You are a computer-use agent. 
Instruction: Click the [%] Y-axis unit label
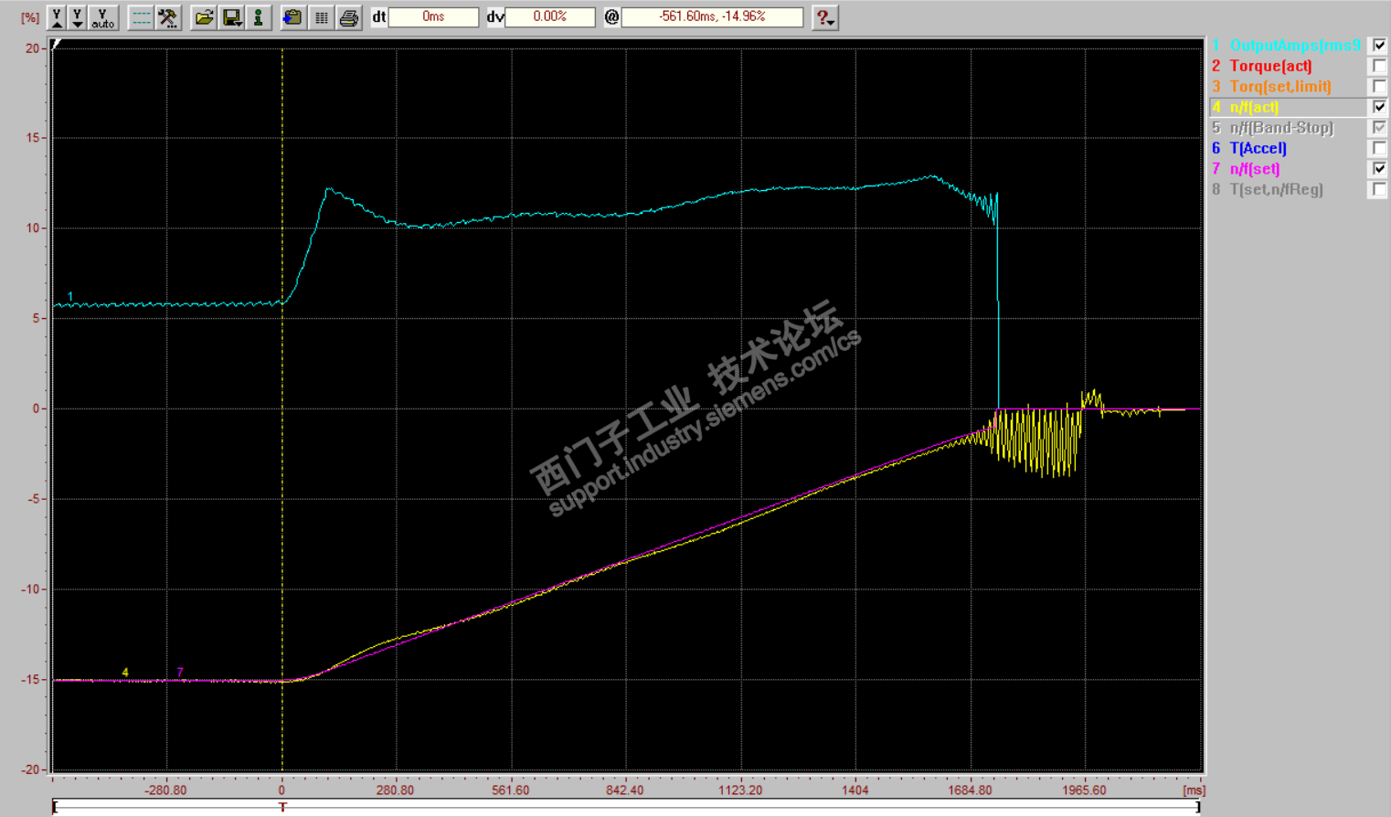[x=30, y=17]
